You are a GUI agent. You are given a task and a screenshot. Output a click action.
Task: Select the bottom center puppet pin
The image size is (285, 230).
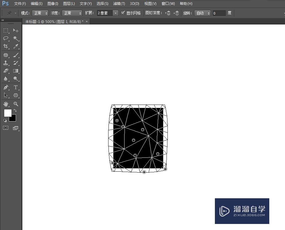(144, 172)
